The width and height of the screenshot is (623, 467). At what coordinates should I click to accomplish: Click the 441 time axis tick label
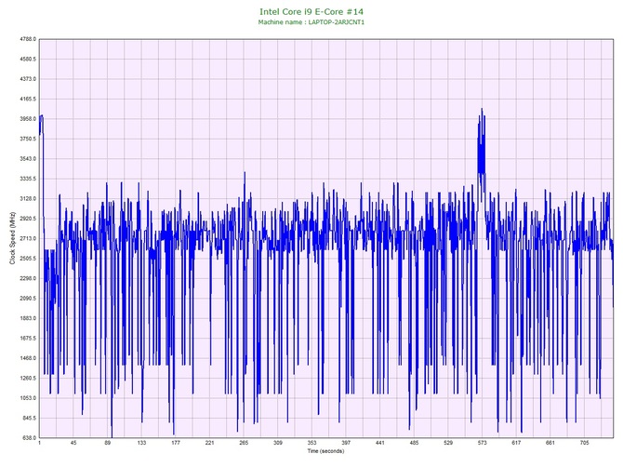(x=379, y=443)
